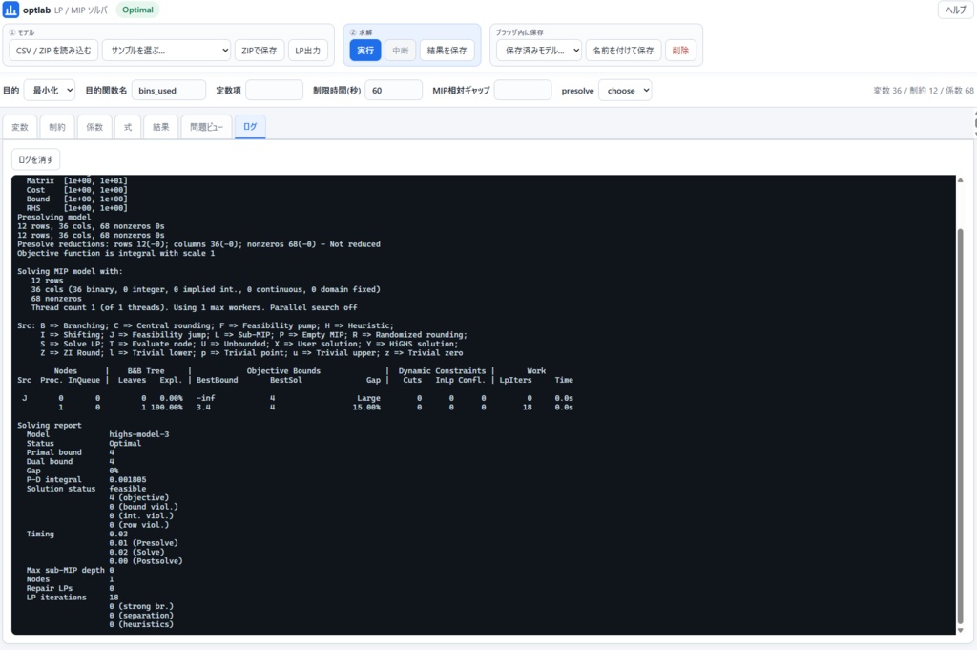Click the 'Presolving model' log line
This screenshot has width=977, height=650.
pyautogui.click(x=53, y=217)
